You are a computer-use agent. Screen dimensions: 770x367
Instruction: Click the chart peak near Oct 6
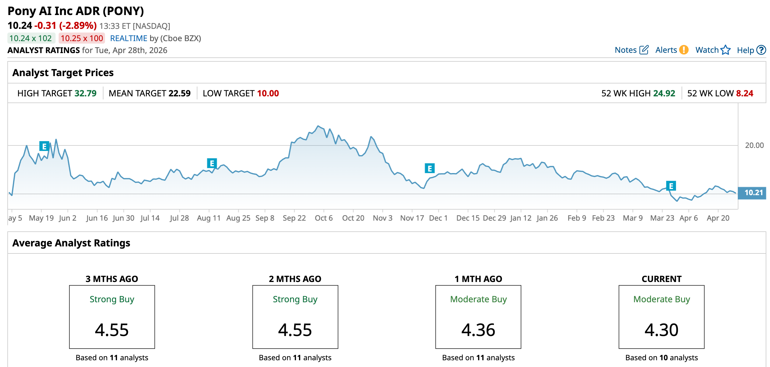tap(318, 126)
